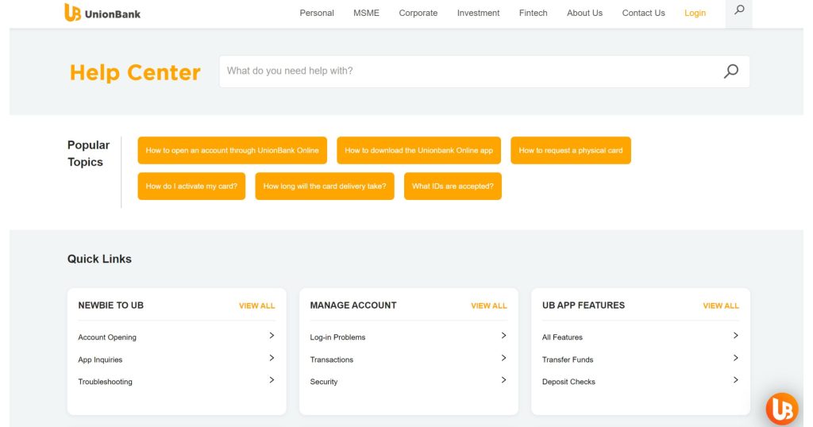This screenshot has height=427, width=813.
Task: Open the Security link
Action: click(x=324, y=382)
